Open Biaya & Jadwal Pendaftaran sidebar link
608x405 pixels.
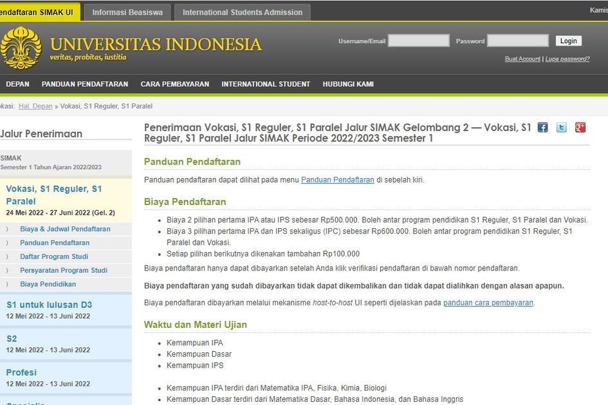(65, 229)
